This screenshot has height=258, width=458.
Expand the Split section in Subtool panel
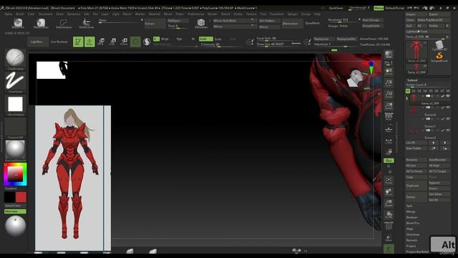(x=409, y=206)
